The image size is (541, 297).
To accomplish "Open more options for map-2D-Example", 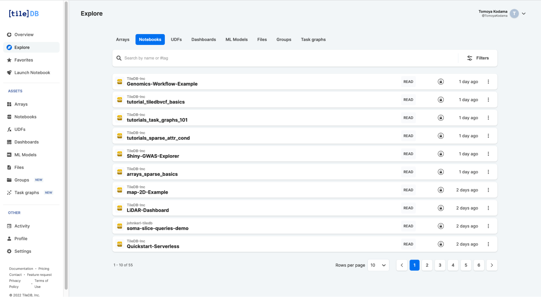I will 488,190.
